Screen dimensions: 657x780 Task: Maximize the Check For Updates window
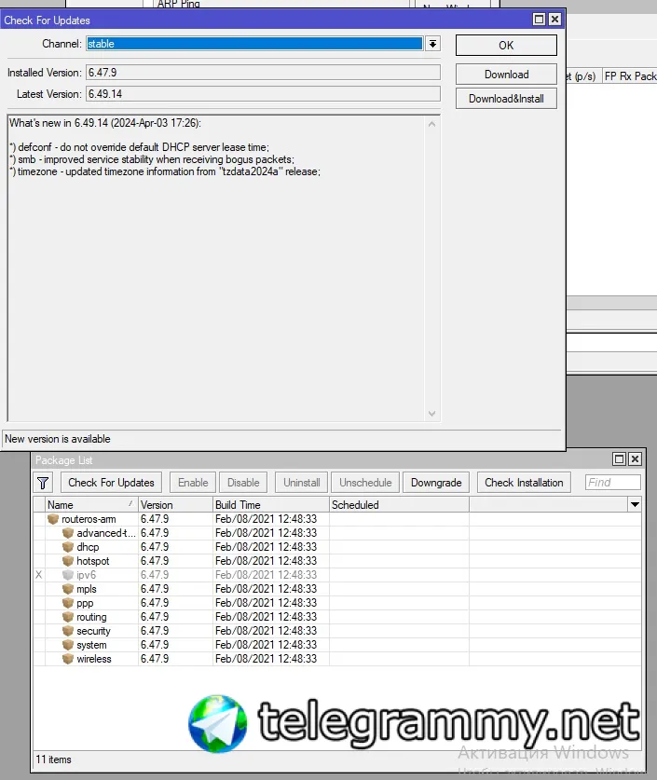click(x=539, y=20)
